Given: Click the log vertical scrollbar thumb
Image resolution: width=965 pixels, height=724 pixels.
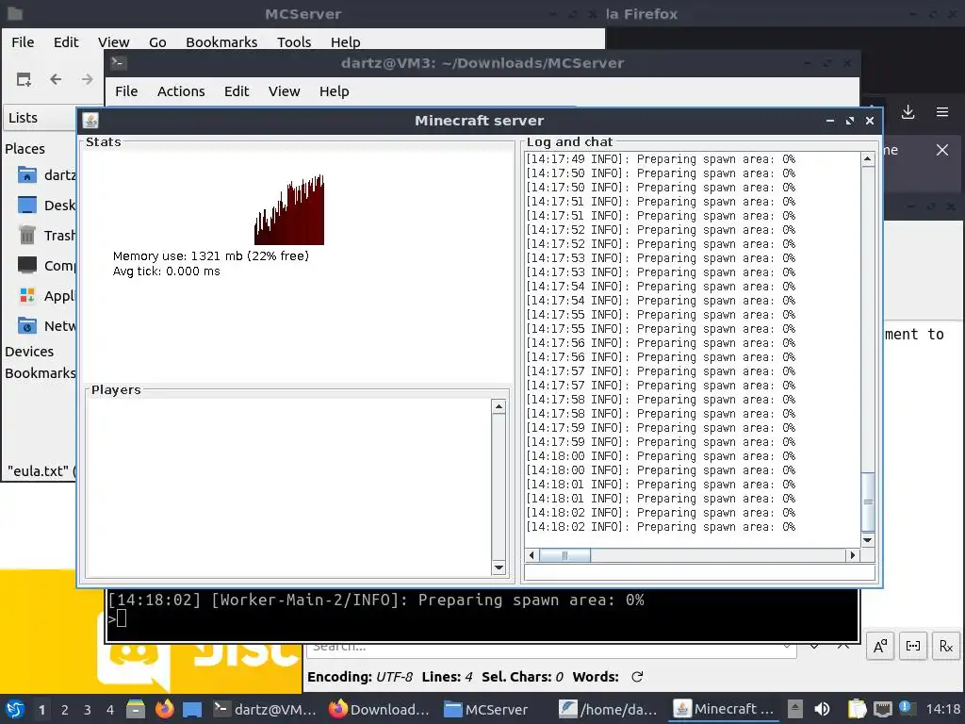Looking at the screenshot, I should 868,502.
